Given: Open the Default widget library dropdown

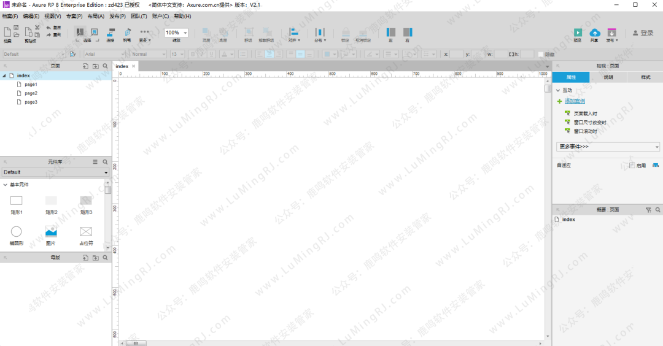Looking at the screenshot, I should [x=55, y=172].
